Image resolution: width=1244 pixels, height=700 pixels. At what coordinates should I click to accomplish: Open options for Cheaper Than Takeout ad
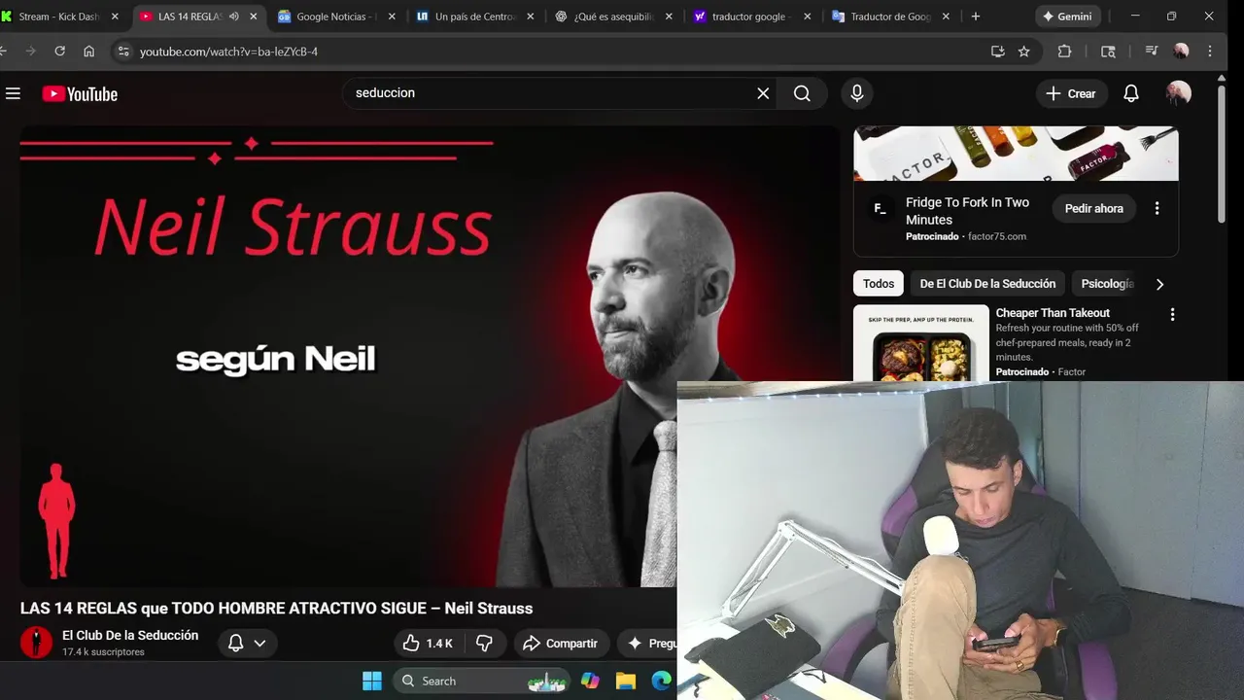point(1172,314)
